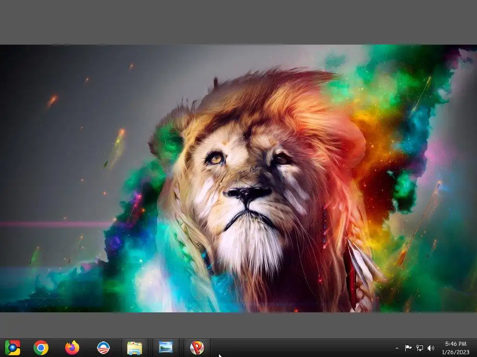This screenshot has width=477, height=357.
Task: Click the lion wallpaper image
Action: [x=238, y=178]
